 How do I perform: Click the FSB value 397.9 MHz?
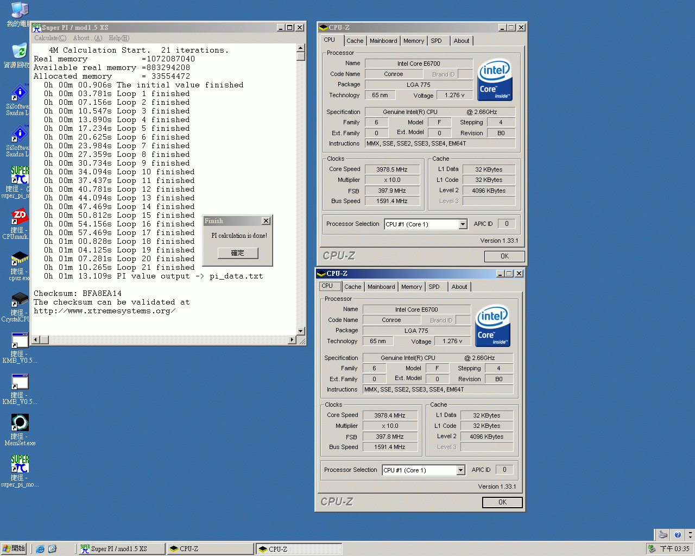pyautogui.click(x=392, y=191)
